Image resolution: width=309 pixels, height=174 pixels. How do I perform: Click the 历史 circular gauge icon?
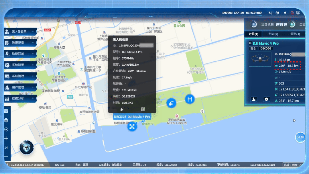pos(292,24)
